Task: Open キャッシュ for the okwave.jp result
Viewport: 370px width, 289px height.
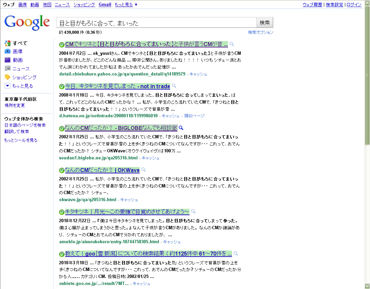Action: point(129,199)
